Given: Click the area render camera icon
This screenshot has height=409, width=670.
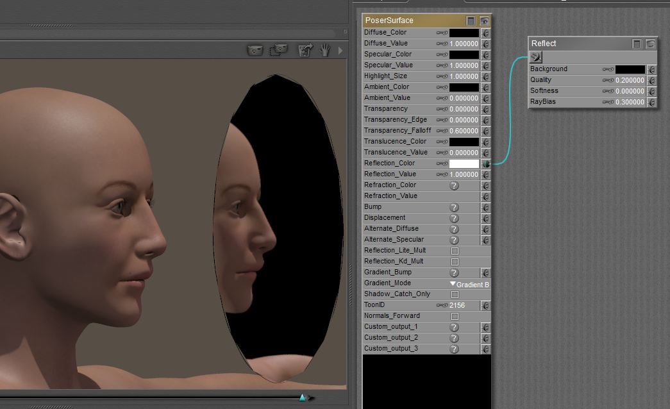Looking at the screenshot, I should pyautogui.click(x=279, y=49).
